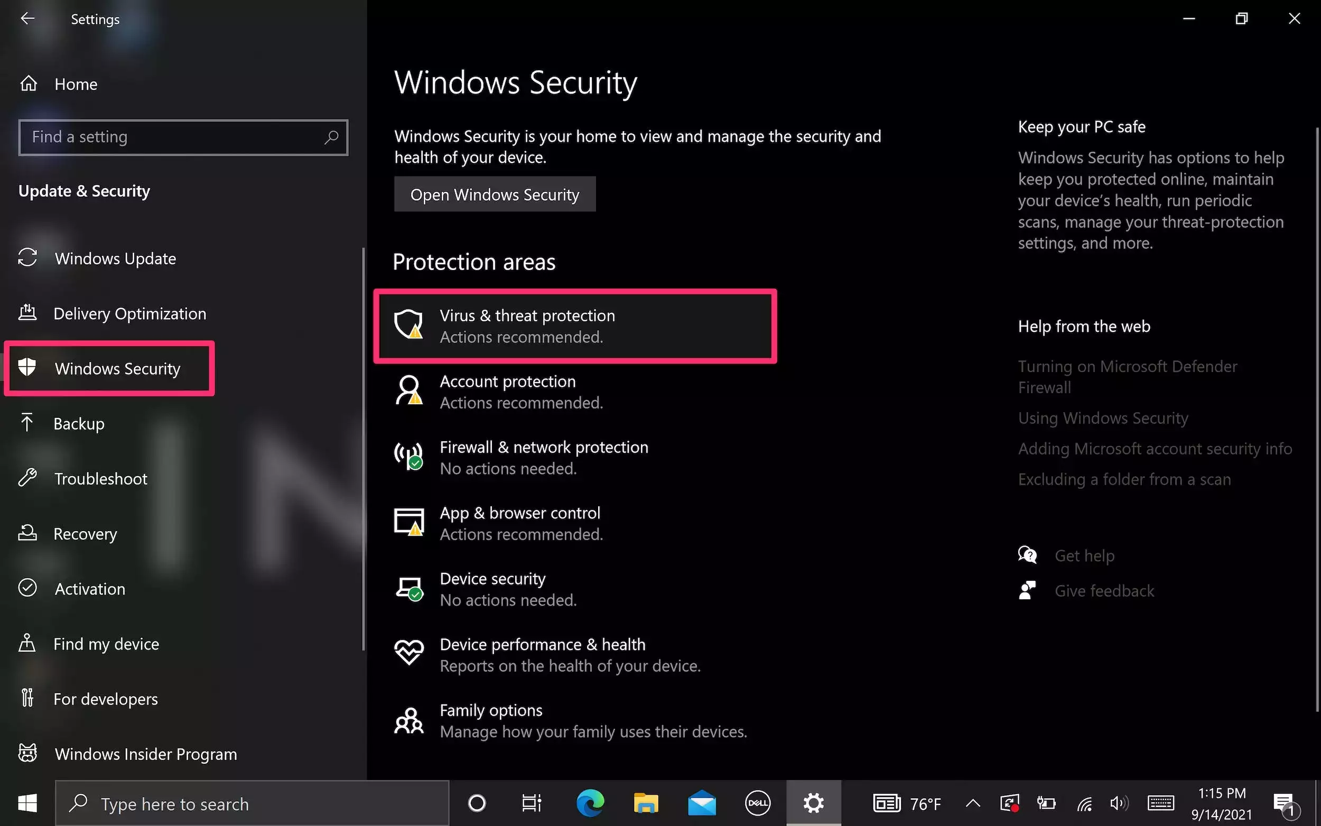
Task: Open Microsoft Edge from the taskbar
Action: click(590, 803)
